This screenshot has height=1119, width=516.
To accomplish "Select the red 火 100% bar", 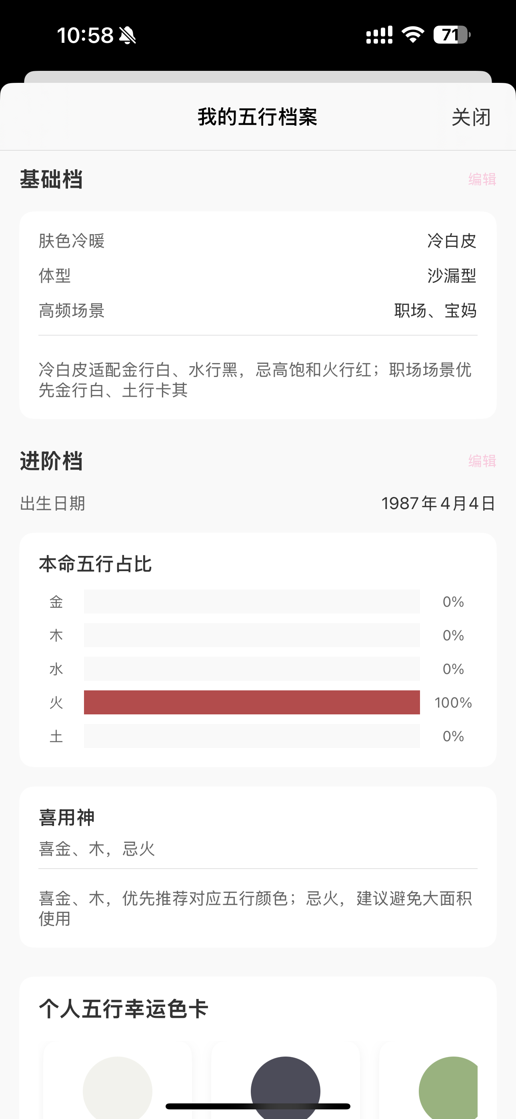I will pos(252,702).
